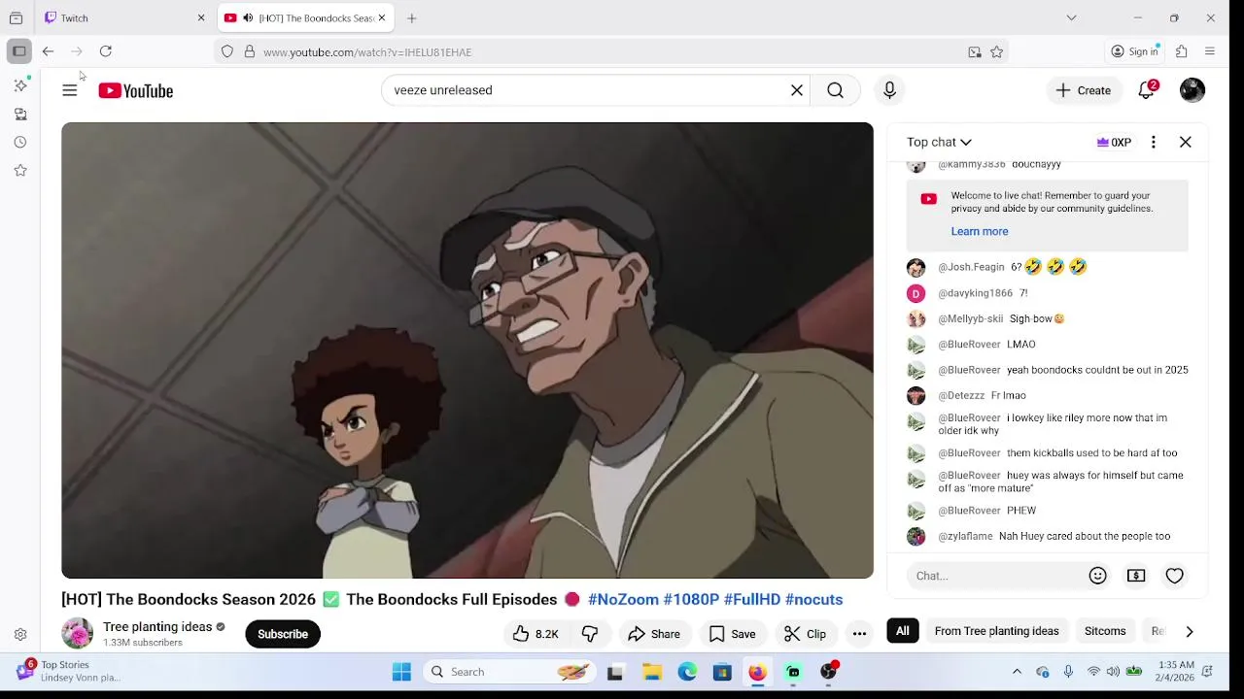Click the magnifier search button
This screenshot has width=1244, height=699.
pyautogui.click(x=835, y=90)
